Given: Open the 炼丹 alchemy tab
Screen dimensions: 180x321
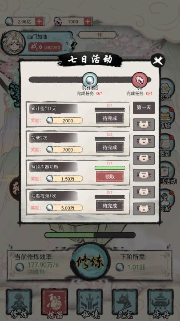Looking at the screenshot, I should 160,302.
